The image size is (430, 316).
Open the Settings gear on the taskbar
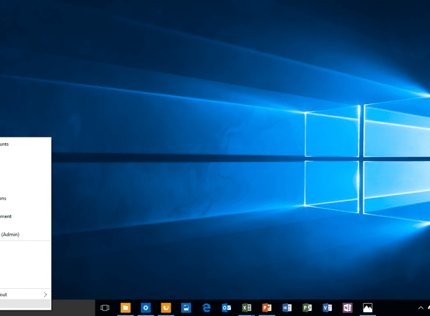[x=146, y=308]
